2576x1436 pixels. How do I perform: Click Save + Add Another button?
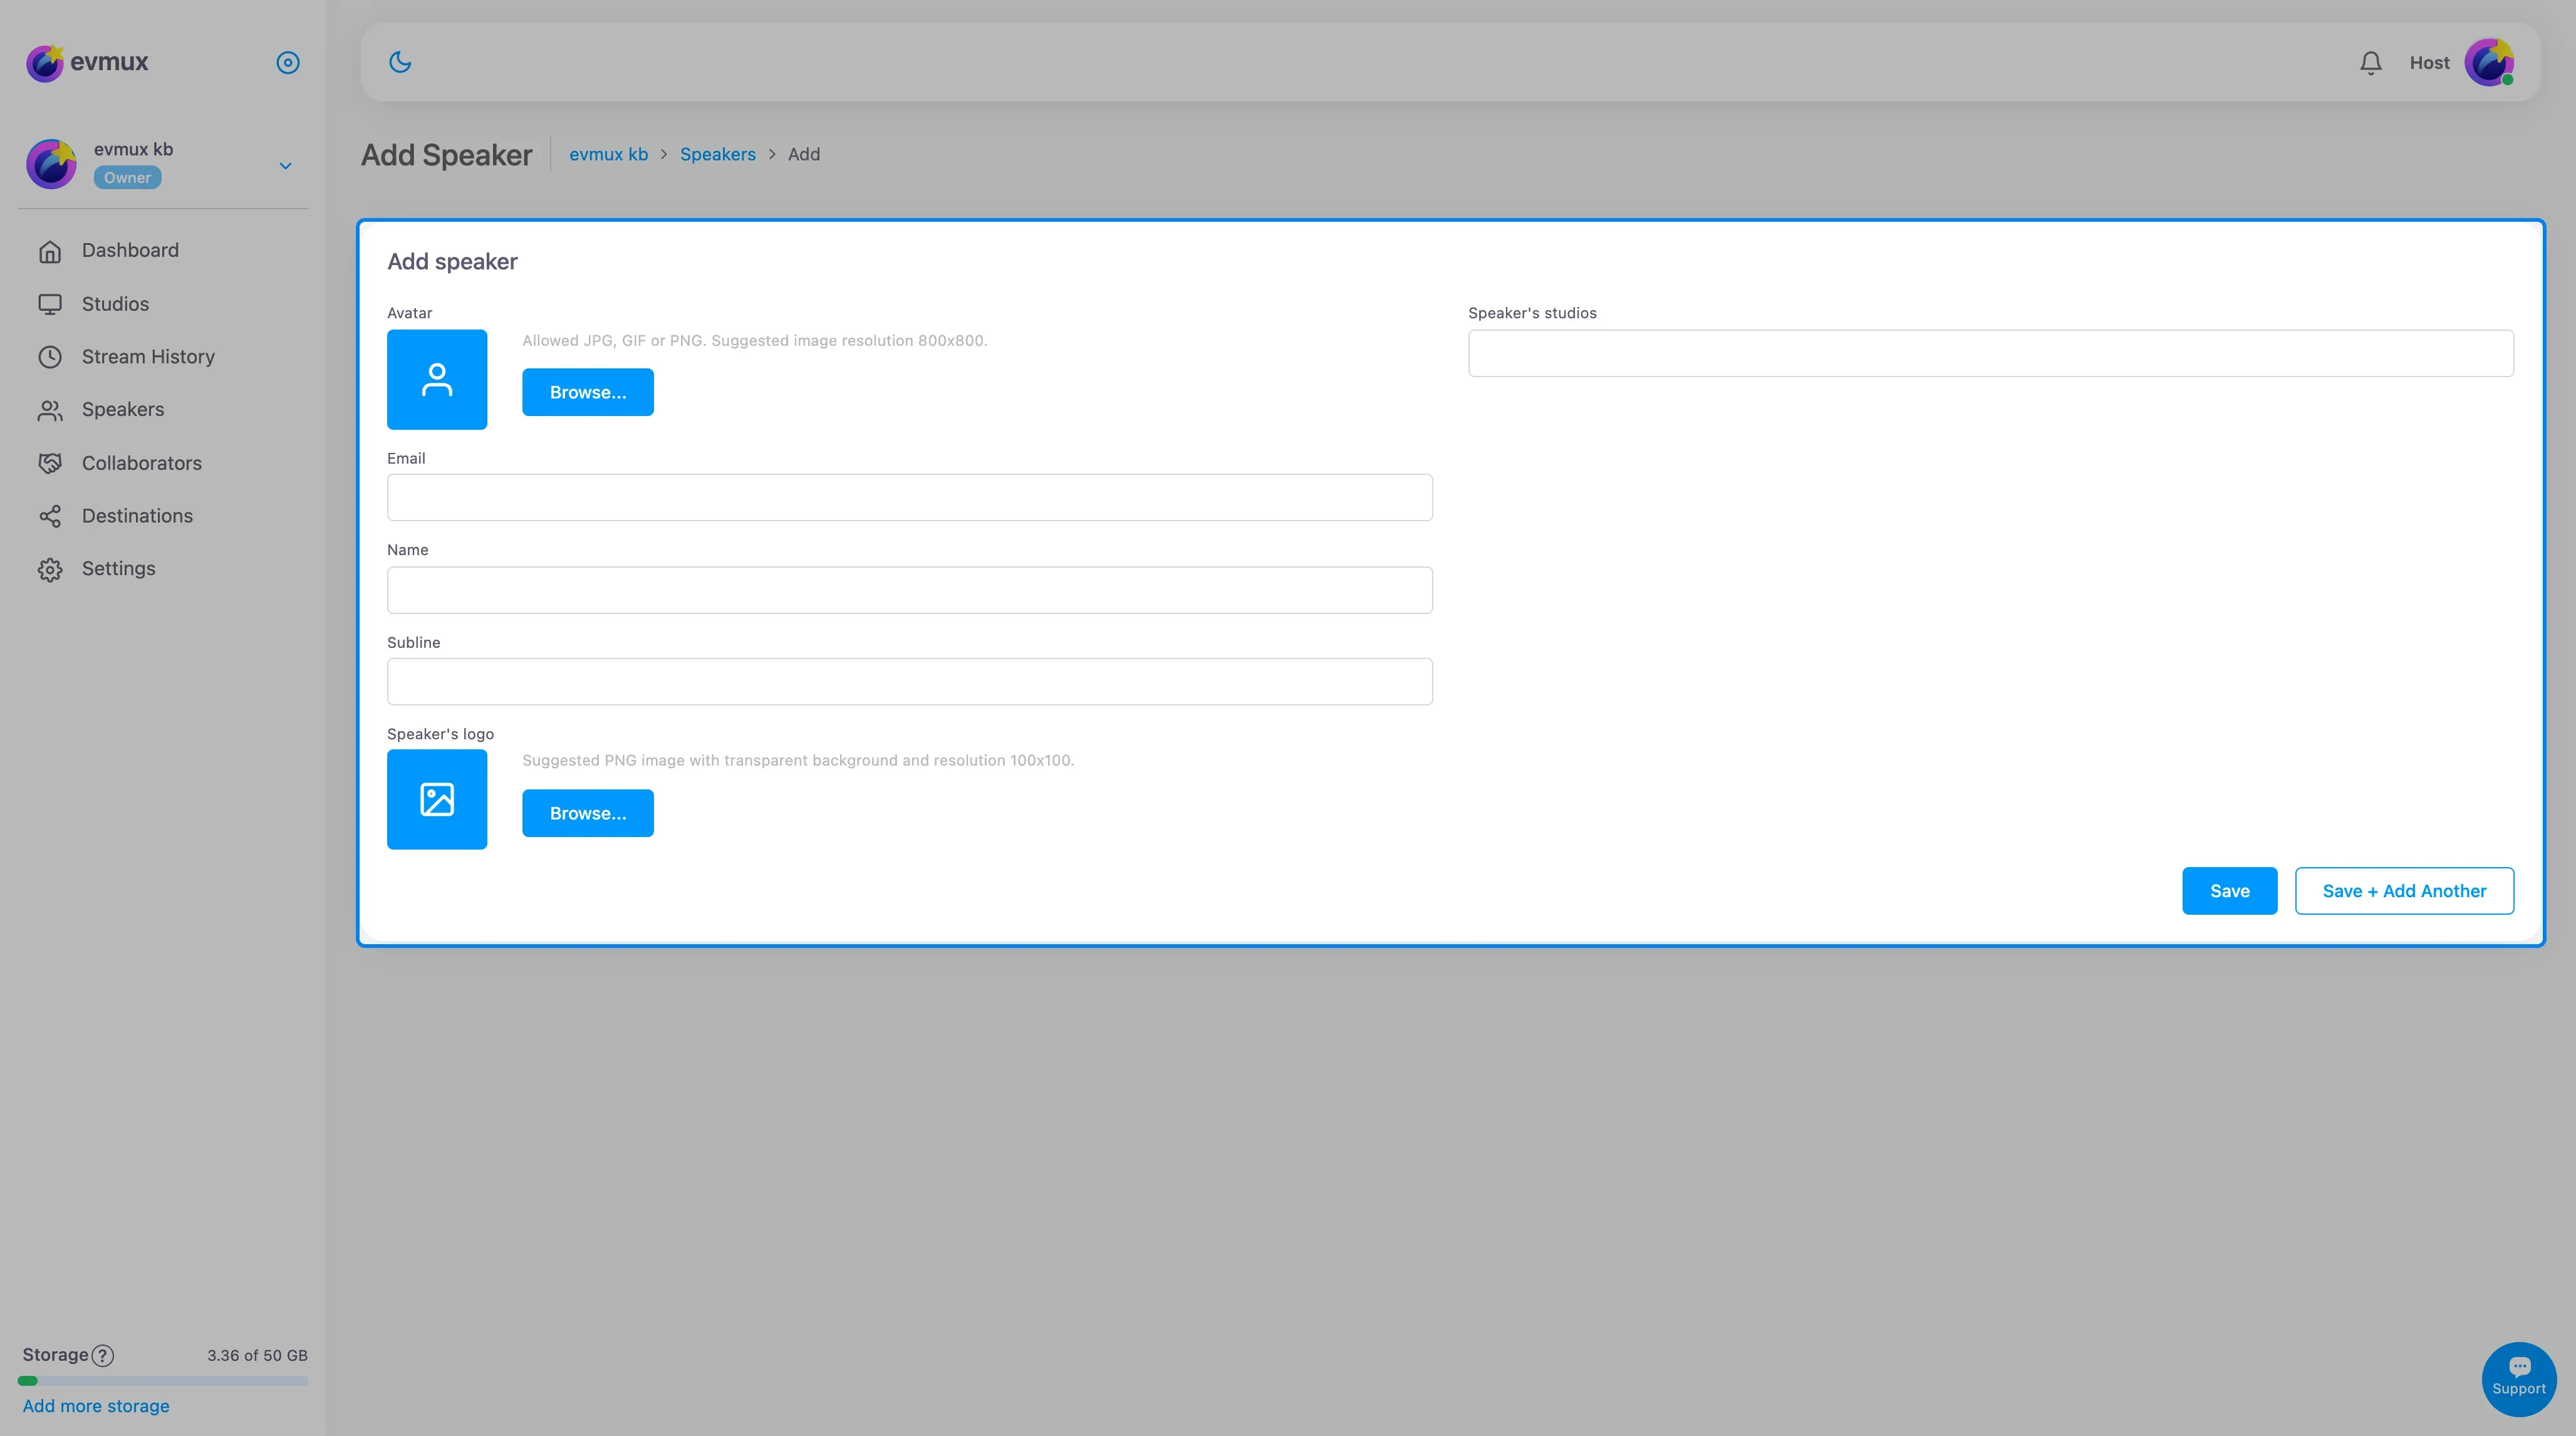2404,891
